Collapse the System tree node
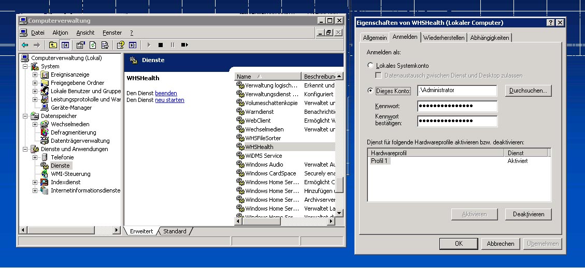 point(25,66)
